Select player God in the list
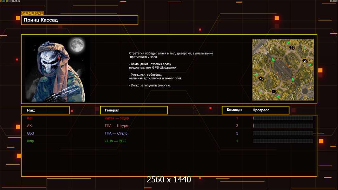 coord(30,133)
